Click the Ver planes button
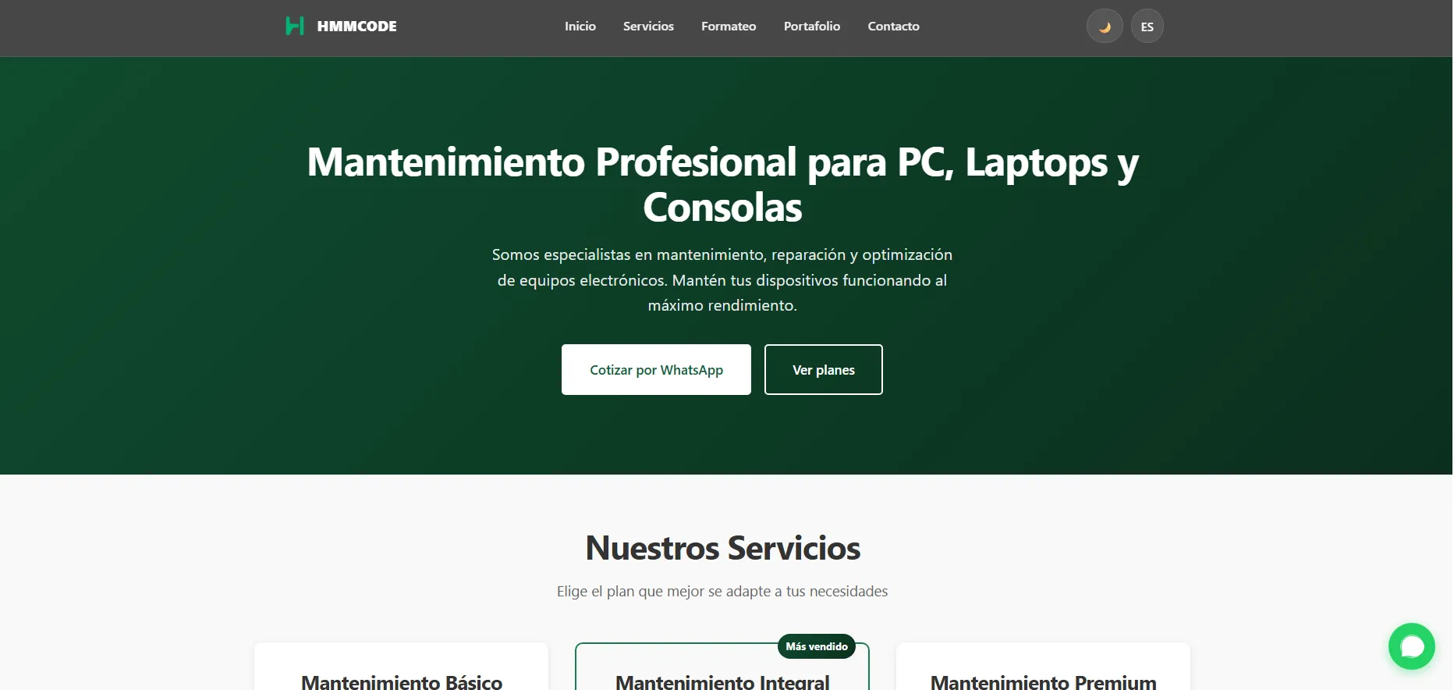1454x690 pixels. tap(823, 370)
